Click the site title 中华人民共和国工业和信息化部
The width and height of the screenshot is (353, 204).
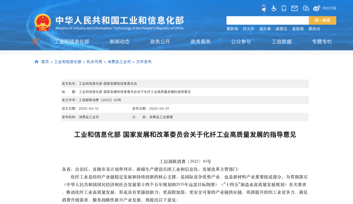(120, 20)
